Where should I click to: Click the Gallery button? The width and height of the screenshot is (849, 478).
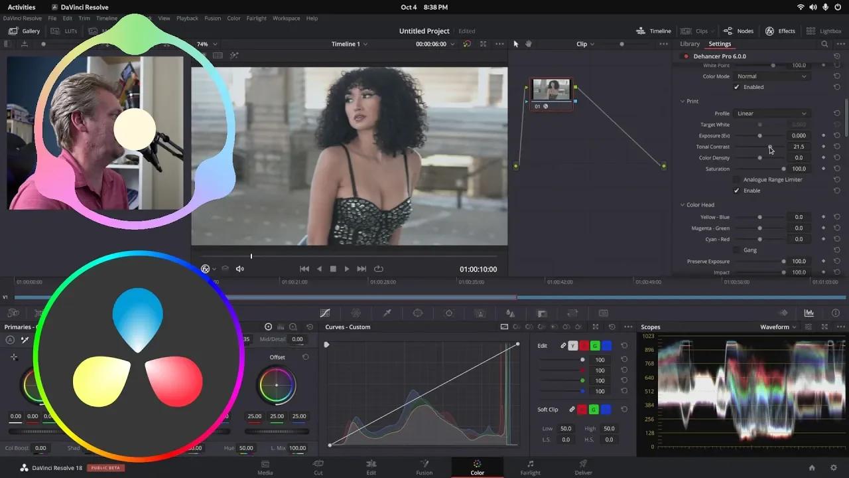click(x=24, y=31)
